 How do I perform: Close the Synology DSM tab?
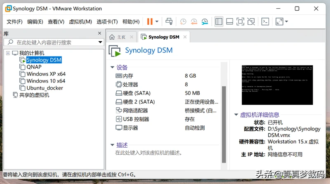[x=185, y=37]
